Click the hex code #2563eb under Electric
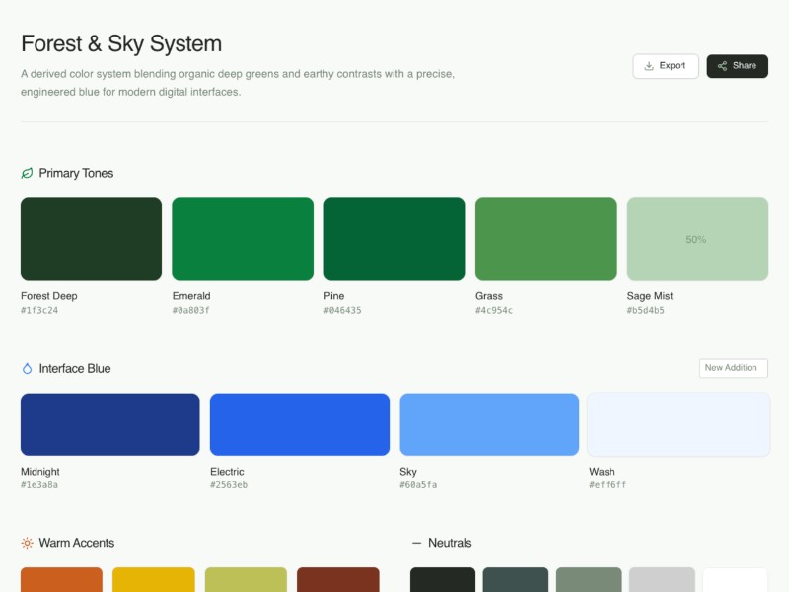This screenshot has height=592, width=789. [231, 484]
